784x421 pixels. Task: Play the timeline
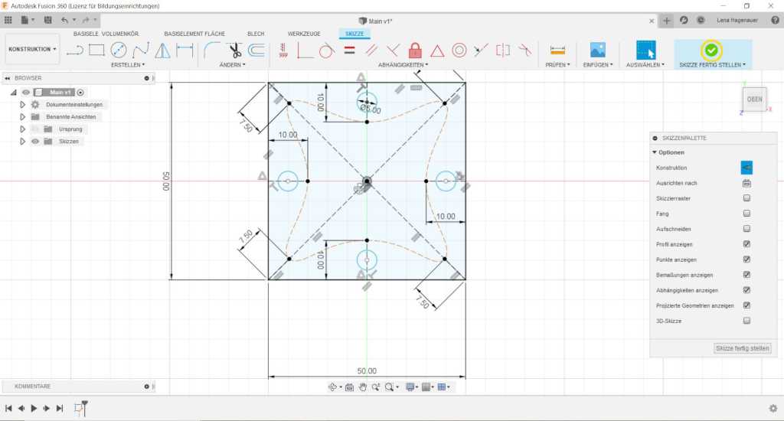(x=34, y=408)
